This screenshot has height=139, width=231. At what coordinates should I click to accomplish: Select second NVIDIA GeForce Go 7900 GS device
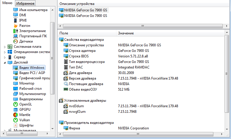83,16
